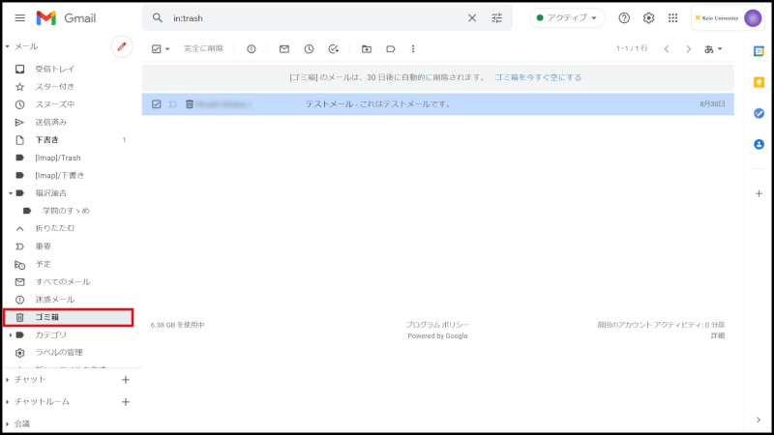Click the compose pencil icon

122,46
